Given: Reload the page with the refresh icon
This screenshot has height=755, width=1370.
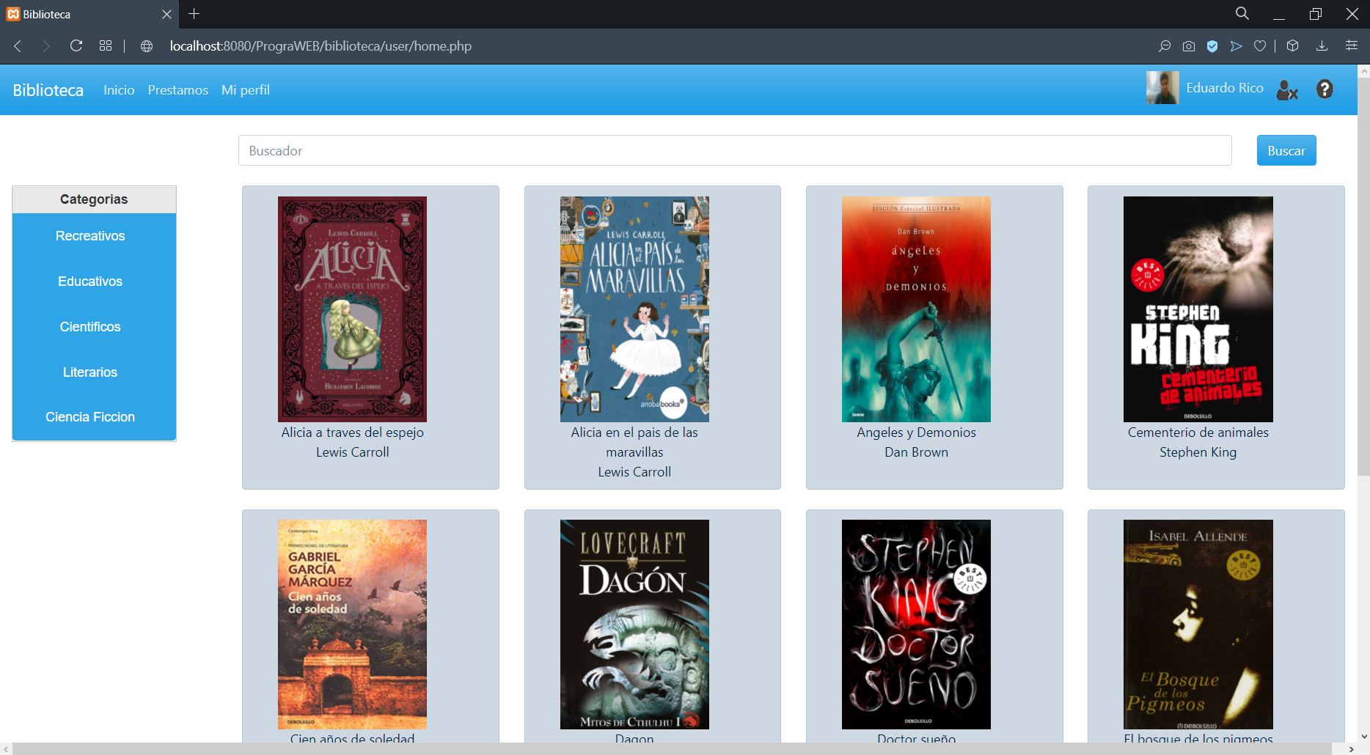Looking at the screenshot, I should click(x=76, y=46).
